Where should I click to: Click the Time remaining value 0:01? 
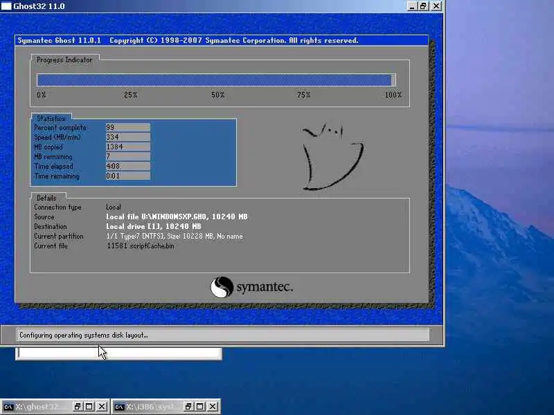click(x=128, y=176)
